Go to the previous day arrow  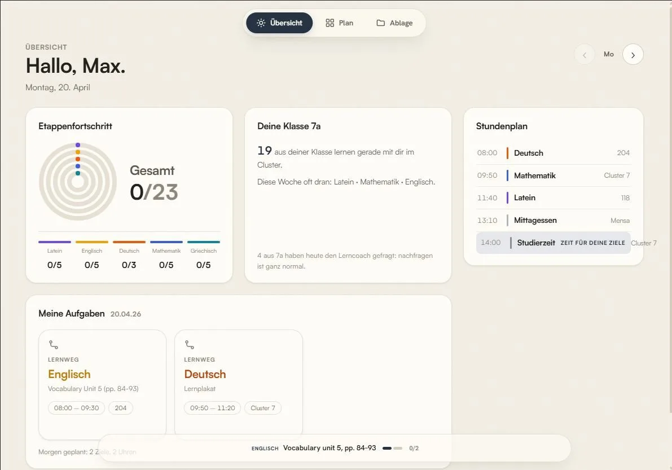click(585, 54)
